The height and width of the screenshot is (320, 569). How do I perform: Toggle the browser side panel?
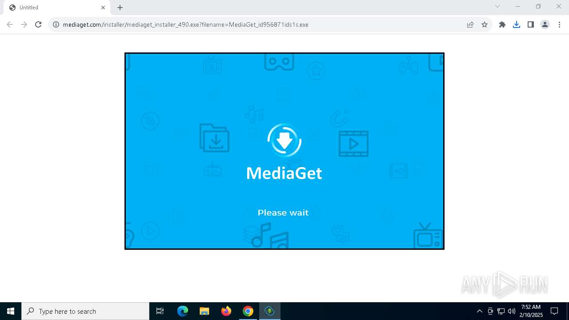click(x=531, y=24)
